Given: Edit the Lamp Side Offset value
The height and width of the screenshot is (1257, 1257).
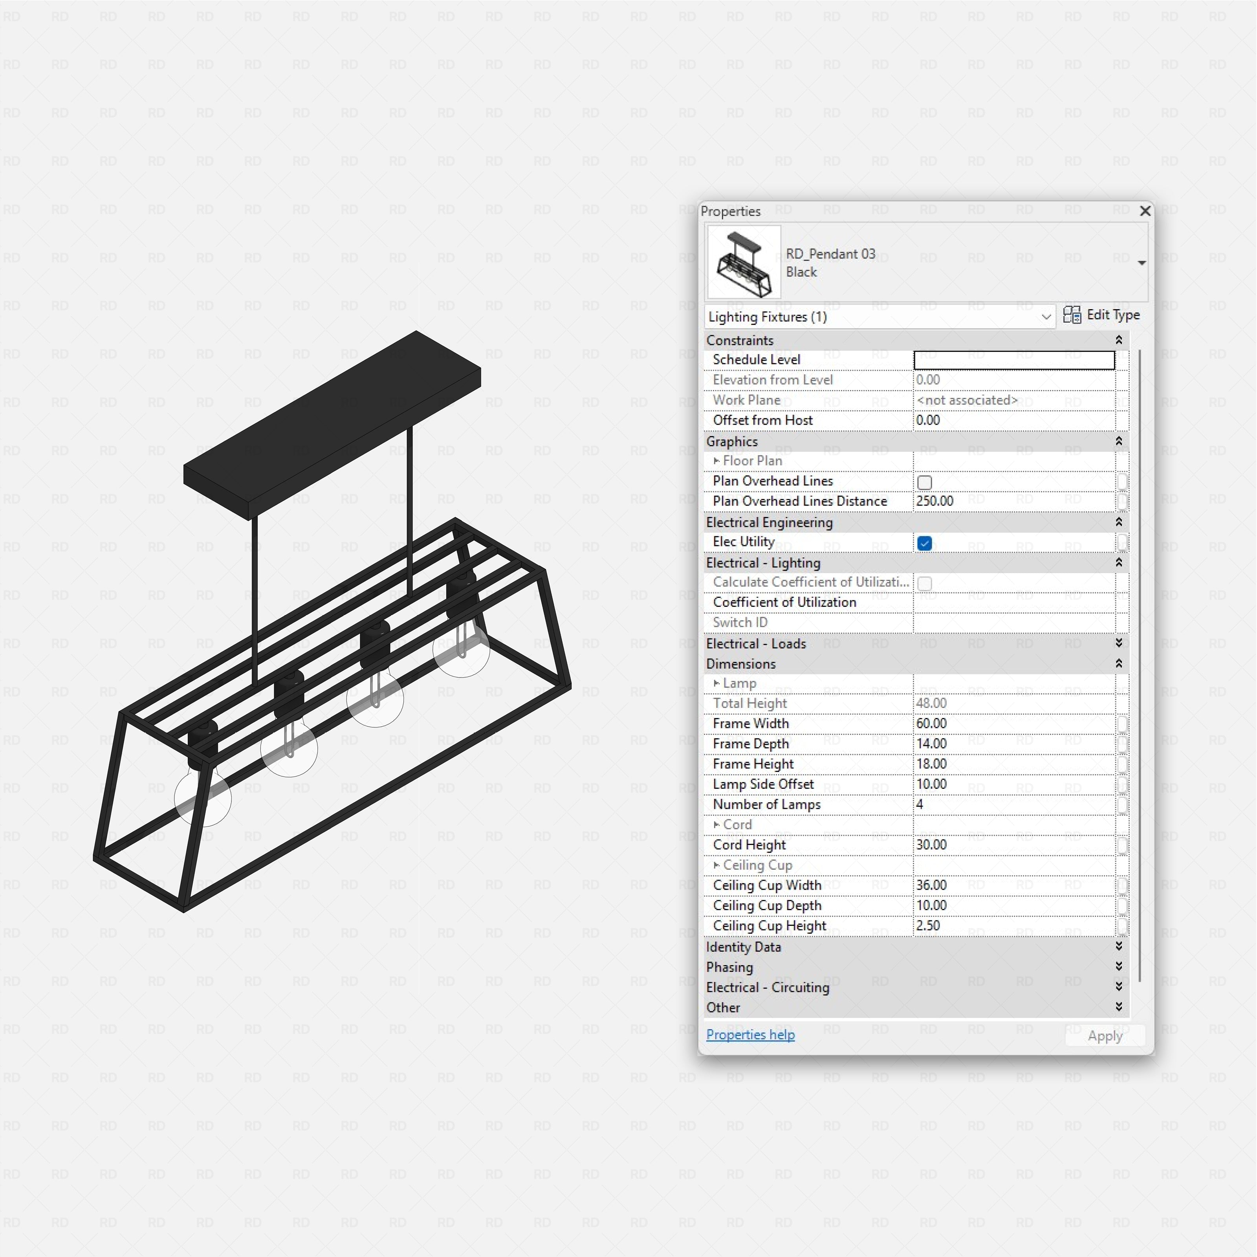Looking at the screenshot, I should pos(1014,784).
